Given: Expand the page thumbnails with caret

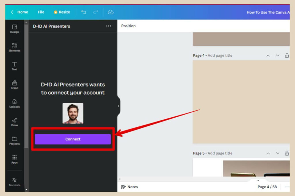Looking at the screenshot, I should coord(258,181).
